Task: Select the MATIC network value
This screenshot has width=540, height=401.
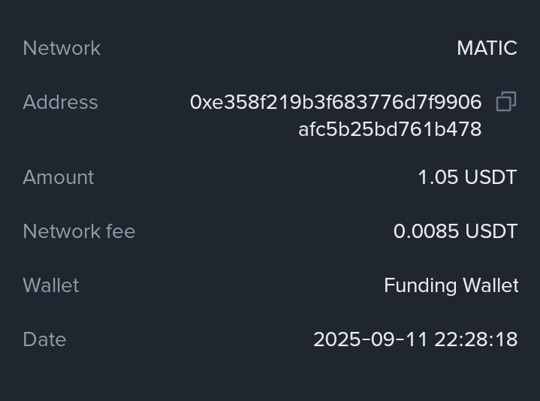Action: click(x=487, y=48)
